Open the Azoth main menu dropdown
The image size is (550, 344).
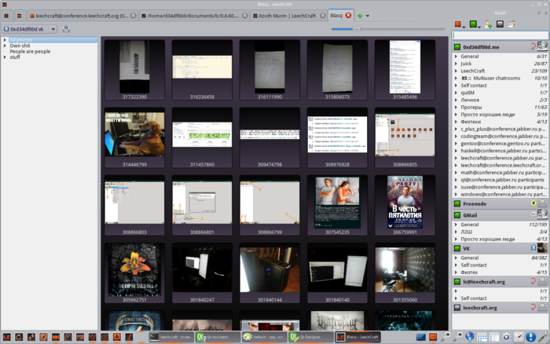click(x=460, y=24)
